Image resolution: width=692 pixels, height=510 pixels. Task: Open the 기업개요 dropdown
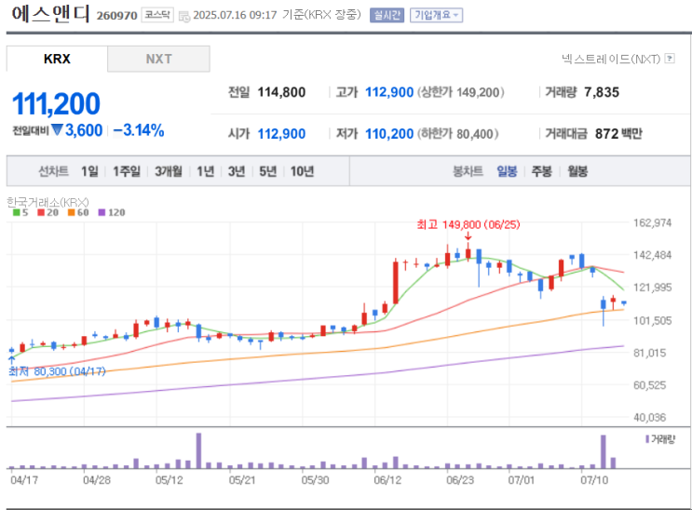click(x=436, y=16)
